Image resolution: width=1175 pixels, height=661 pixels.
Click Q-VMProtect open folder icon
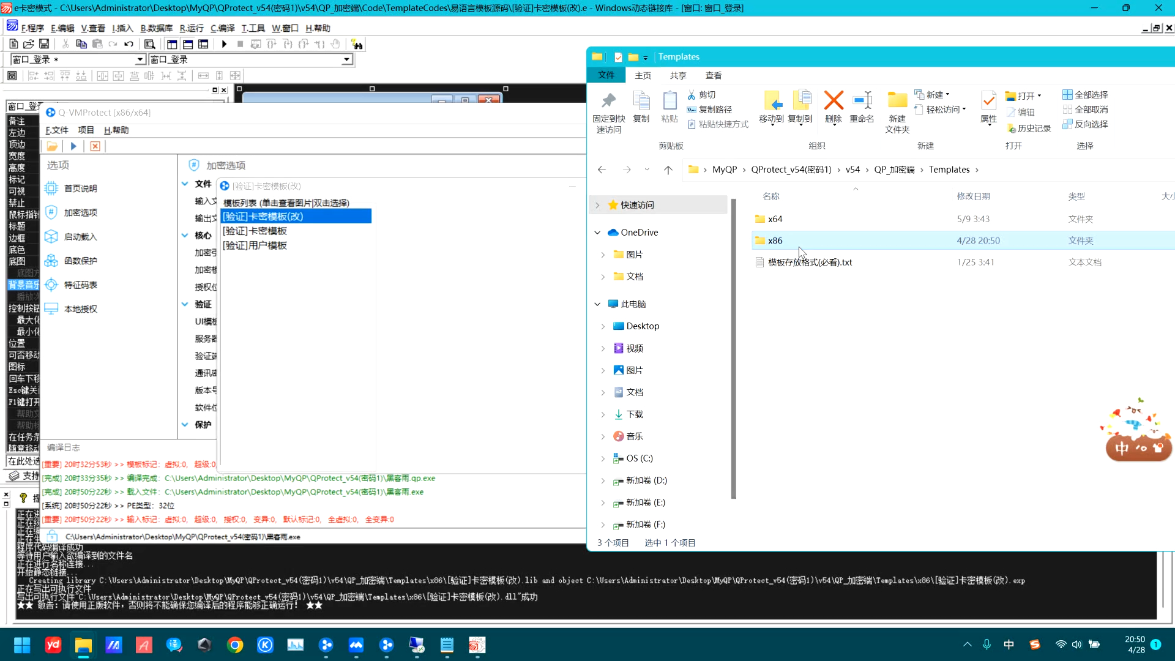[52, 146]
